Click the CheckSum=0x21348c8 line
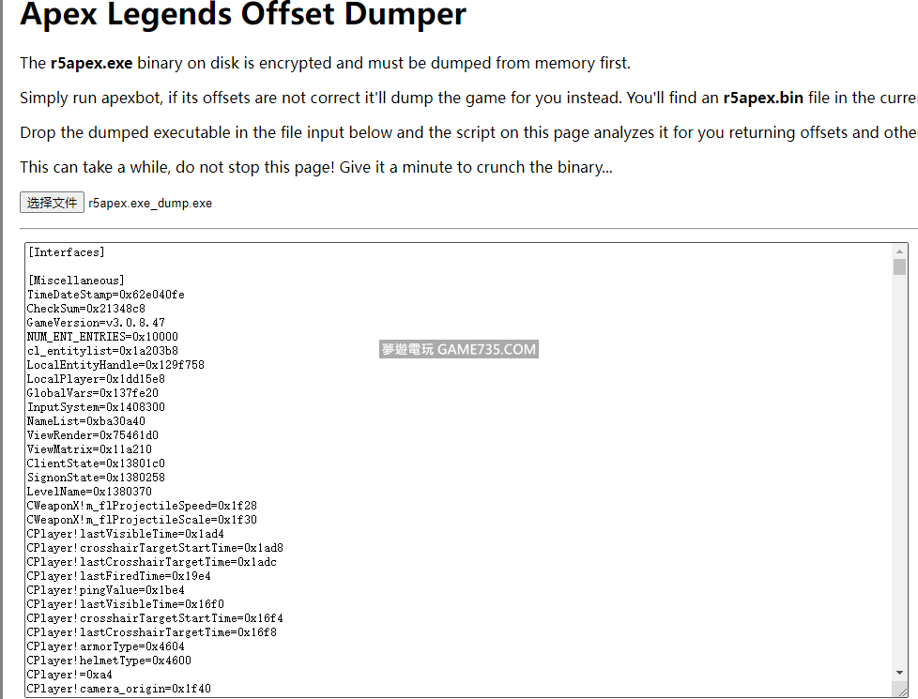The height and width of the screenshot is (699, 918). [x=86, y=309]
